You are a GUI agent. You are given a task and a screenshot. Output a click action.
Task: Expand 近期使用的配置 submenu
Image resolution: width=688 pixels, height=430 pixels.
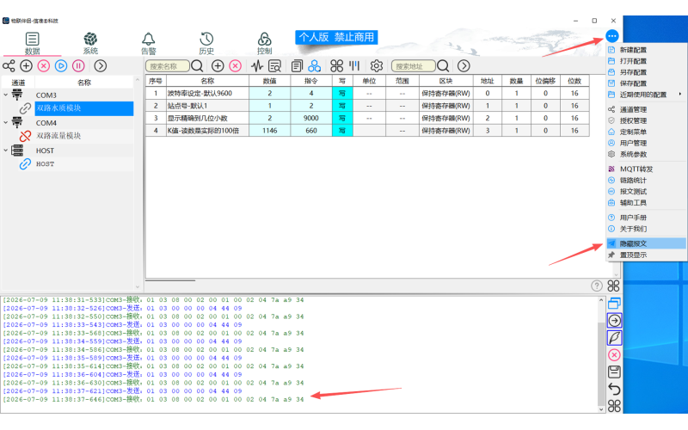646,95
